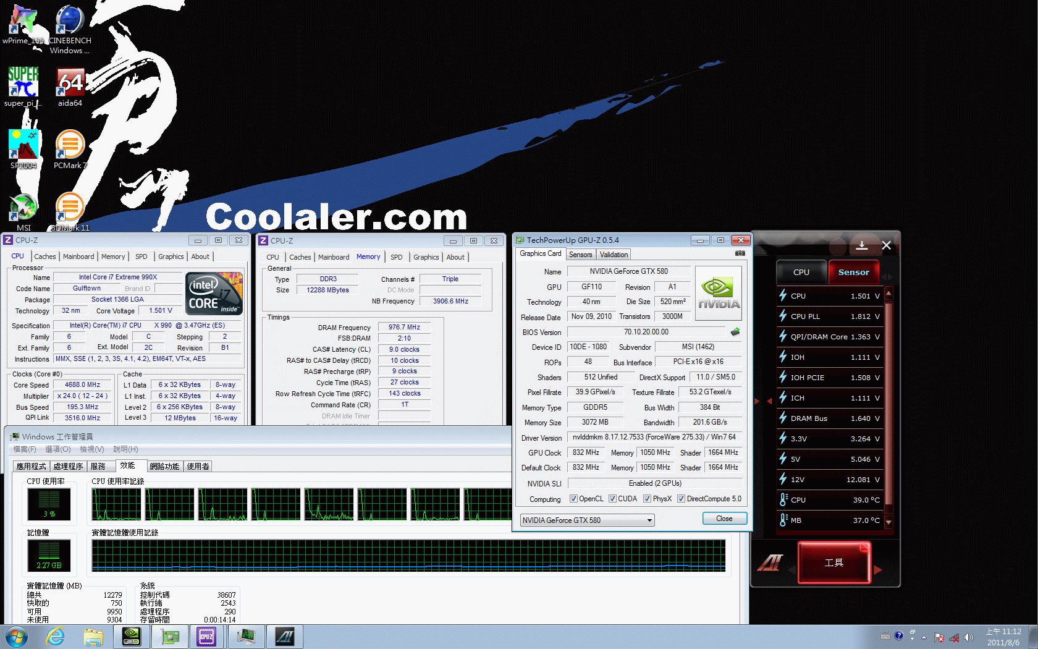Screen dimensions: 1038x649
Task: Click GPU-Z screenshot camera icon
Action: click(x=740, y=253)
